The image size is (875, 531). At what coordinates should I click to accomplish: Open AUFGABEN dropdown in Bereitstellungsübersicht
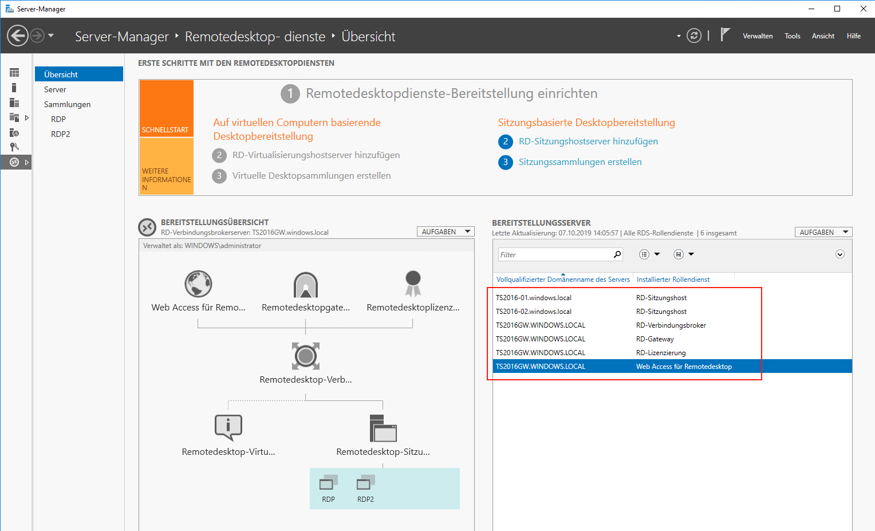click(446, 232)
